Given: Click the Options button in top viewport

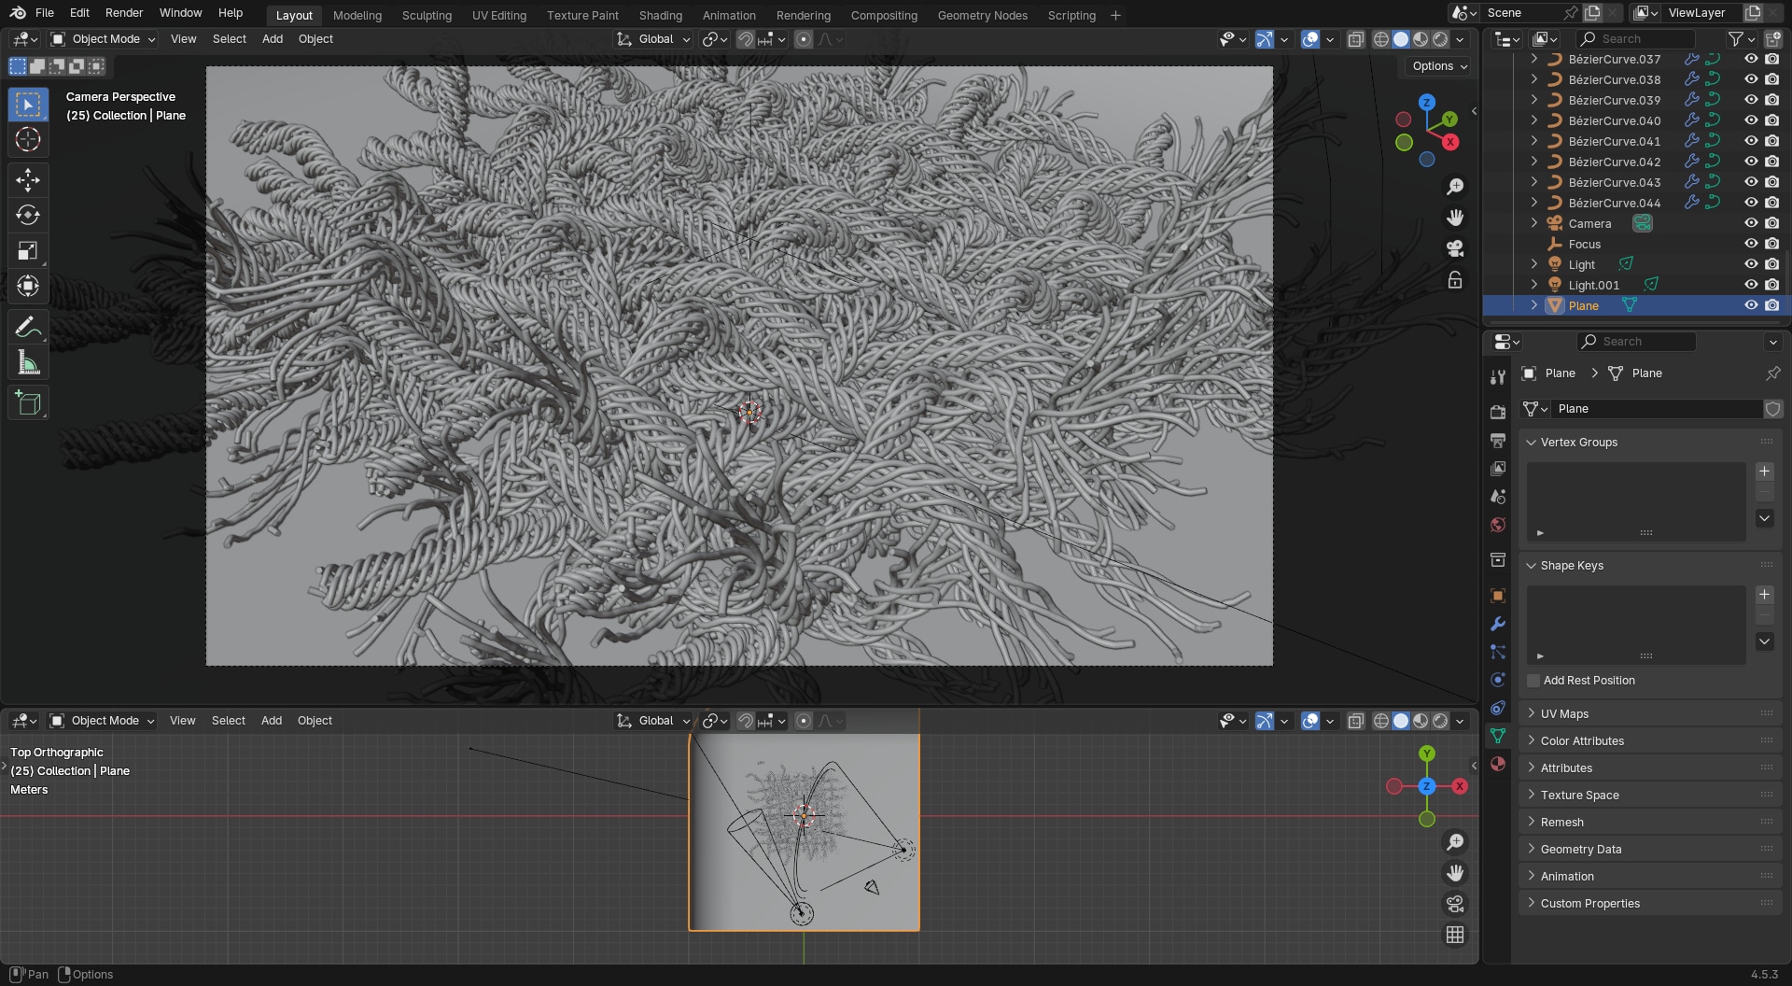Looking at the screenshot, I should pos(1439,66).
